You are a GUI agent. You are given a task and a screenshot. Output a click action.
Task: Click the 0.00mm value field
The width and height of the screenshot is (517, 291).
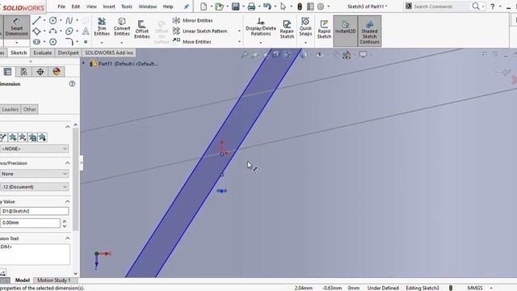(30, 223)
